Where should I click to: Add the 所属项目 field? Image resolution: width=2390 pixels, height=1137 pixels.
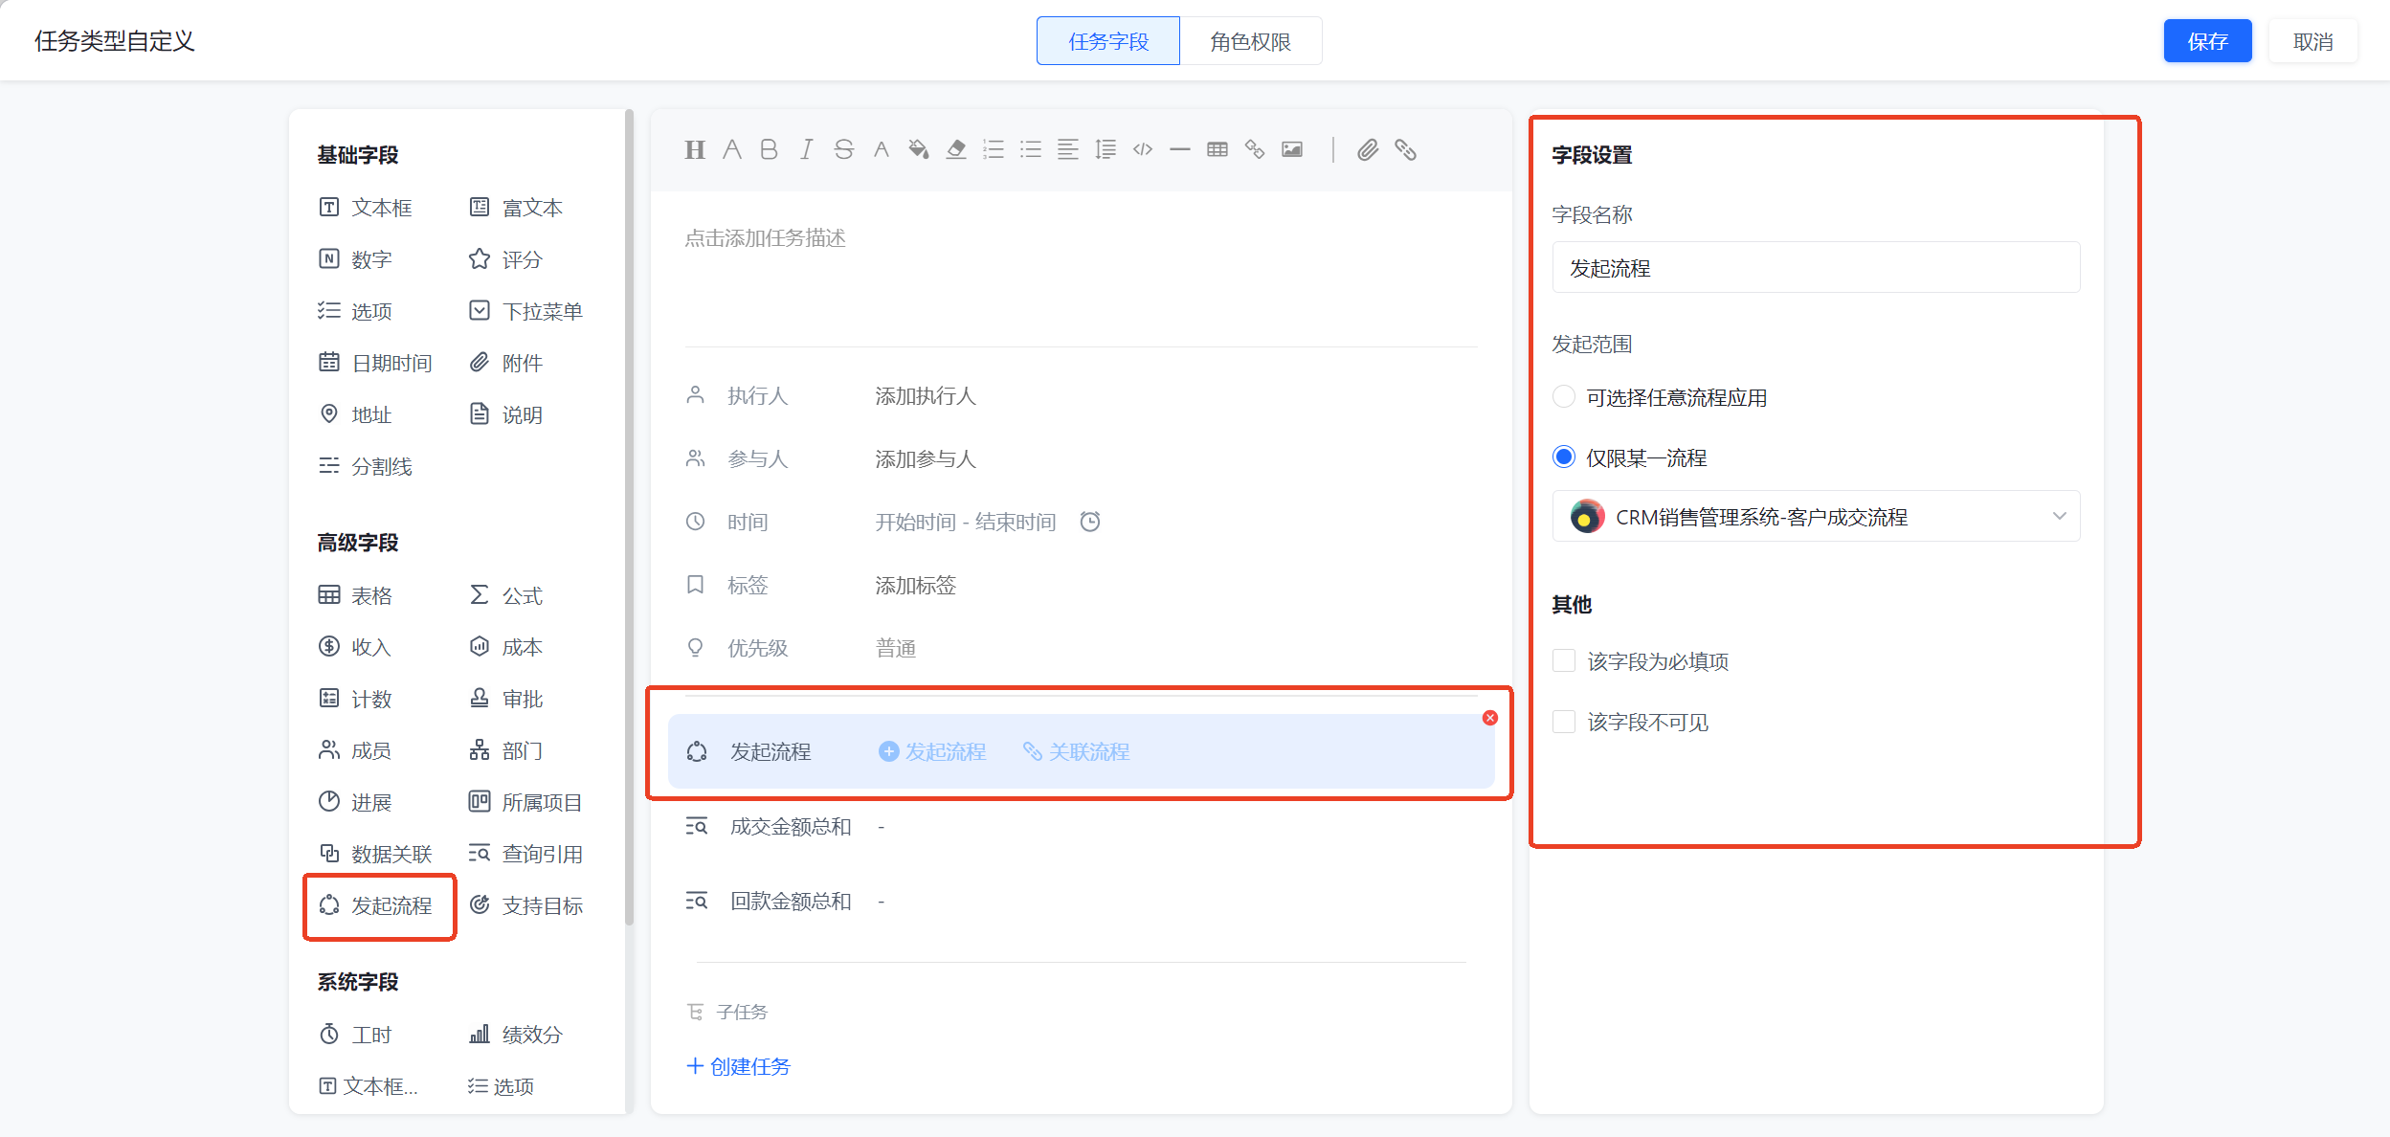[525, 802]
